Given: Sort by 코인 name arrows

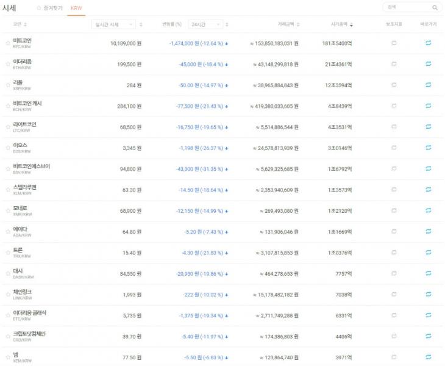Looking at the screenshot, I should [x=25, y=24].
